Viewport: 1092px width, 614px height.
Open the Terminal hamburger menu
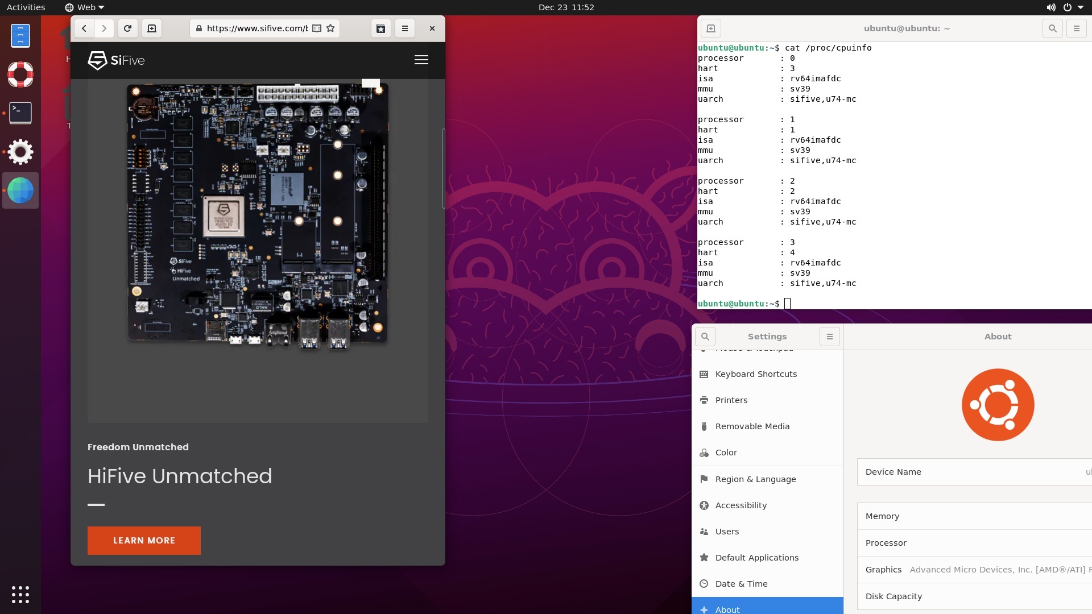coord(1077,28)
